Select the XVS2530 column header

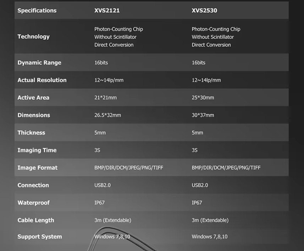pos(204,11)
